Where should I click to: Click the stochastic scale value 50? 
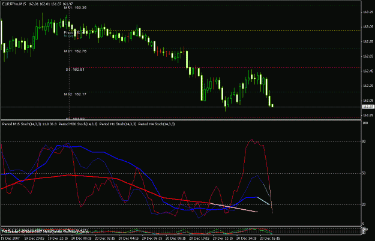pos(364,173)
